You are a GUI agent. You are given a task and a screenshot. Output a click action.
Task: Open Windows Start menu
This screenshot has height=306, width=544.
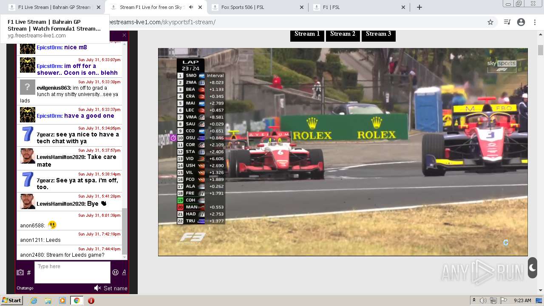point(11,300)
